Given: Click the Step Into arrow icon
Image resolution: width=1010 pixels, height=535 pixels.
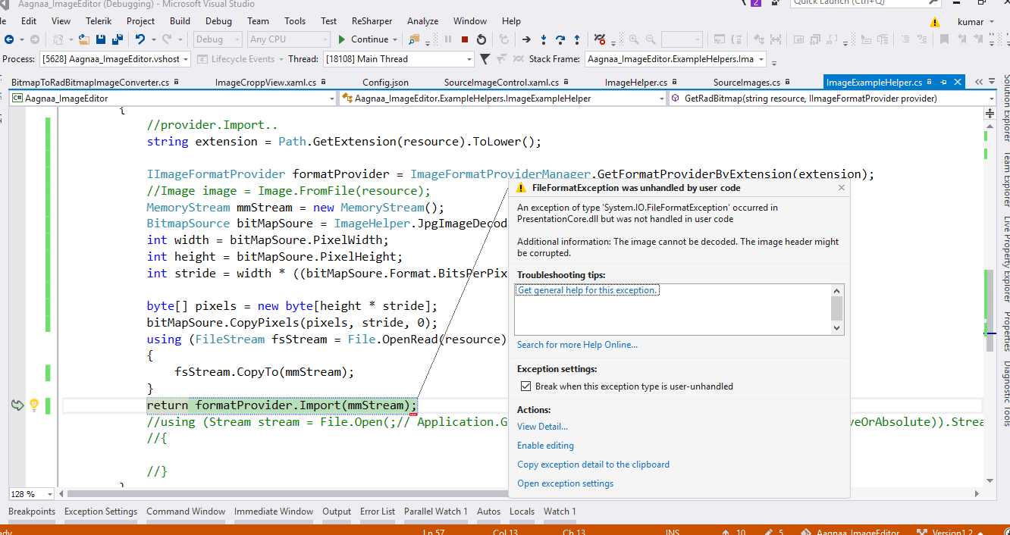Looking at the screenshot, I should coord(544,39).
